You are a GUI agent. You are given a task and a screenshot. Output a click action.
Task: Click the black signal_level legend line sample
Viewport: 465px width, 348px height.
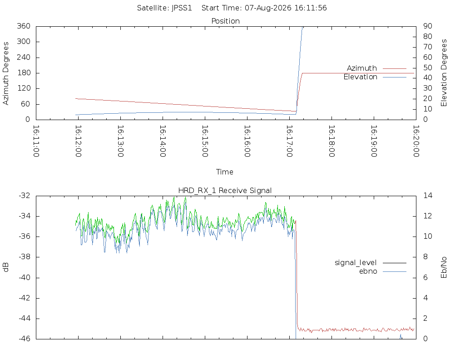[x=395, y=263]
